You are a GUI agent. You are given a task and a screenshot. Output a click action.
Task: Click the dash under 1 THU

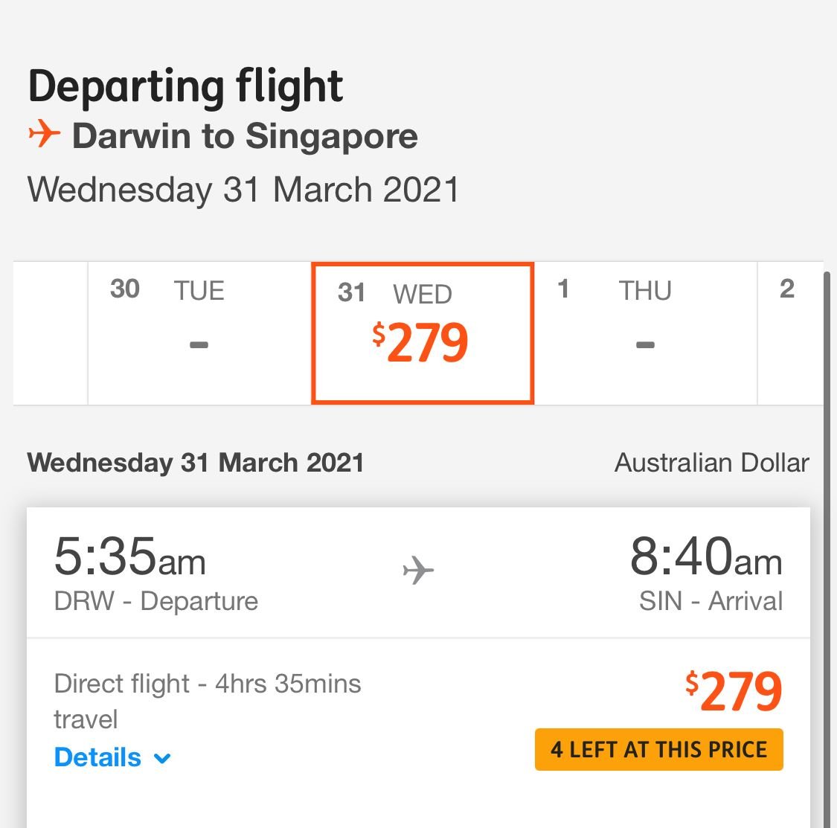645,345
